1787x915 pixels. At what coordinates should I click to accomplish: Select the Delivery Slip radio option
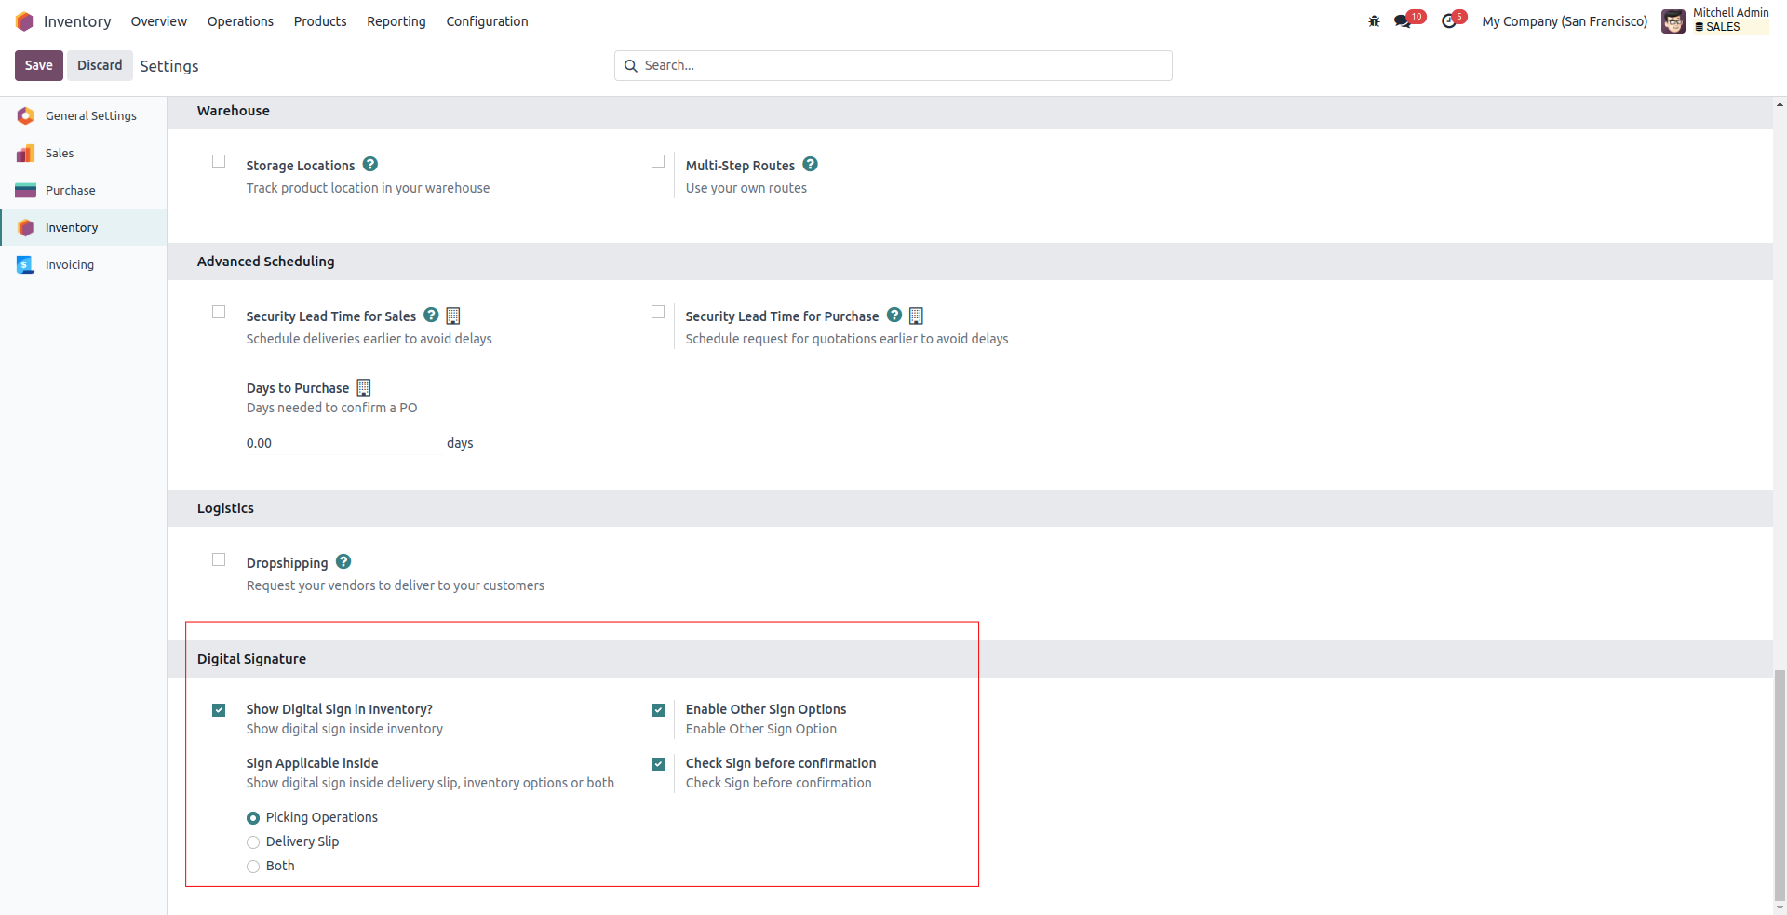coord(253,842)
